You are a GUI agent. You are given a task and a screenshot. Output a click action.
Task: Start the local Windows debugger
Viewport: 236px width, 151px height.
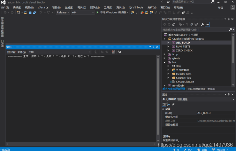pyautogui.click(x=112, y=12)
